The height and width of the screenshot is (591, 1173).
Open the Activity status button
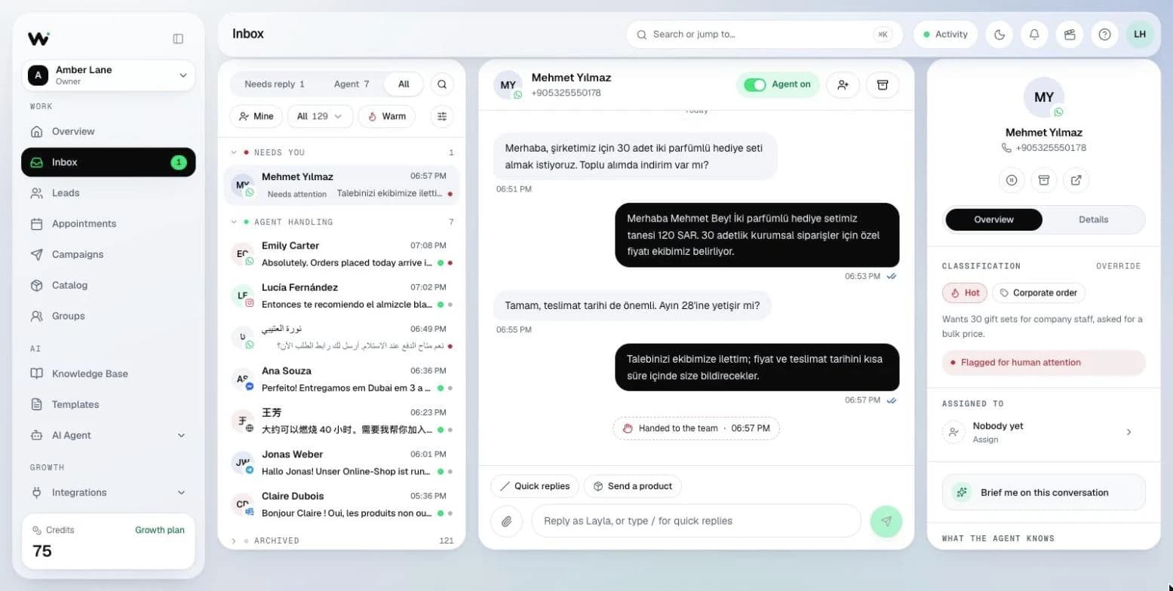(x=945, y=35)
